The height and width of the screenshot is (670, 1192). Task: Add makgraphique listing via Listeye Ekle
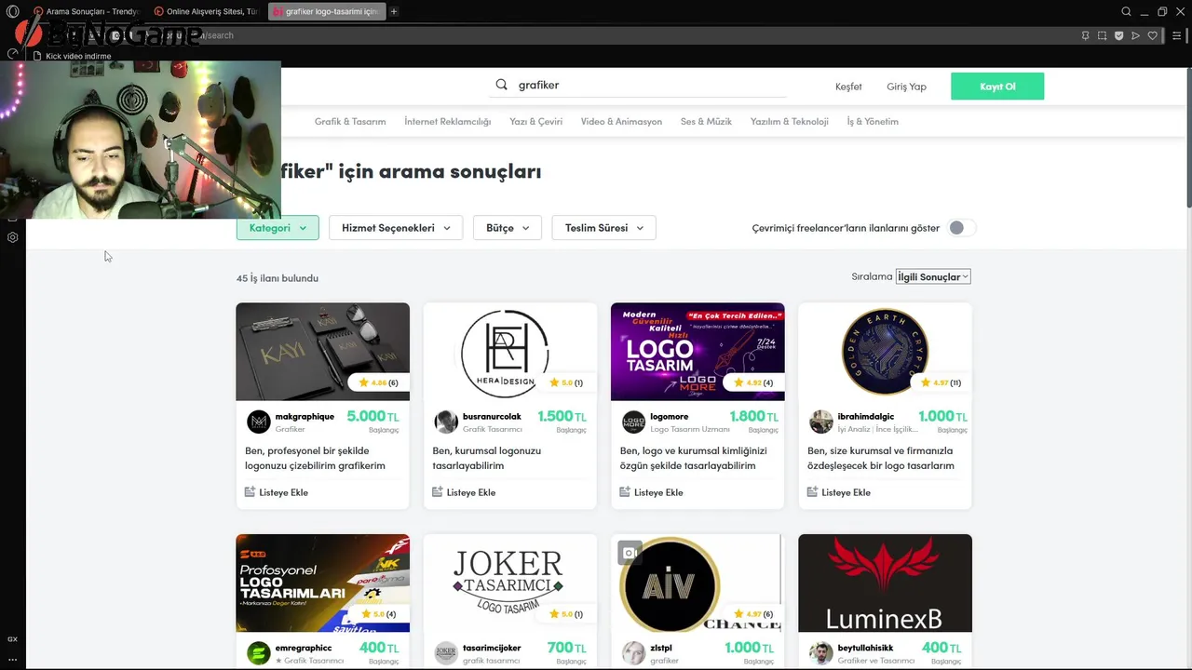click(277, 492)
